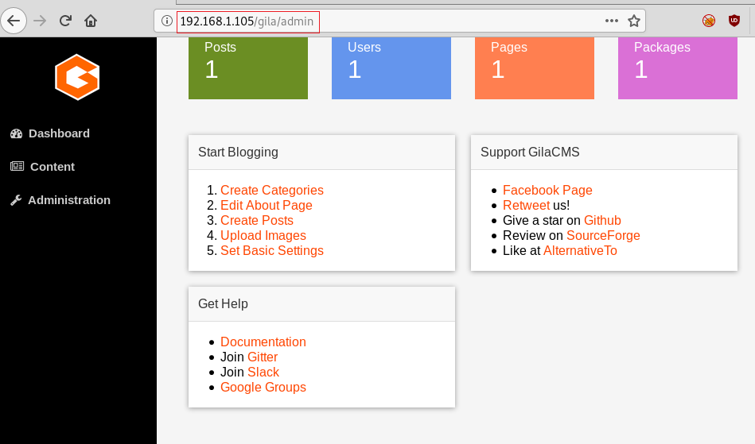Bookmark this page with the star icon

(633, 21)
